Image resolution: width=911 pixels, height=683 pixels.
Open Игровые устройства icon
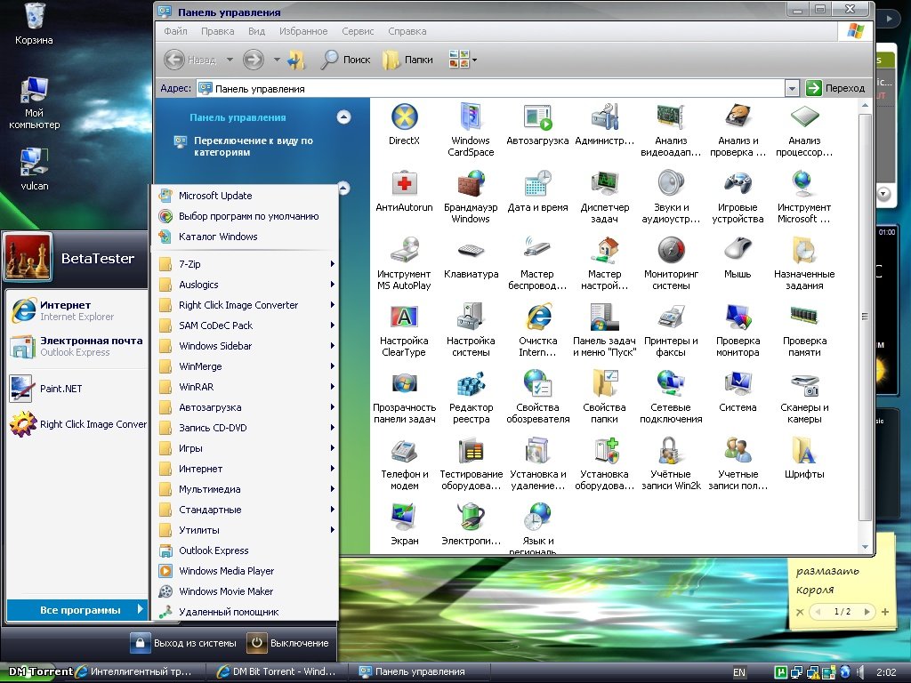click(x=738, y=197)
